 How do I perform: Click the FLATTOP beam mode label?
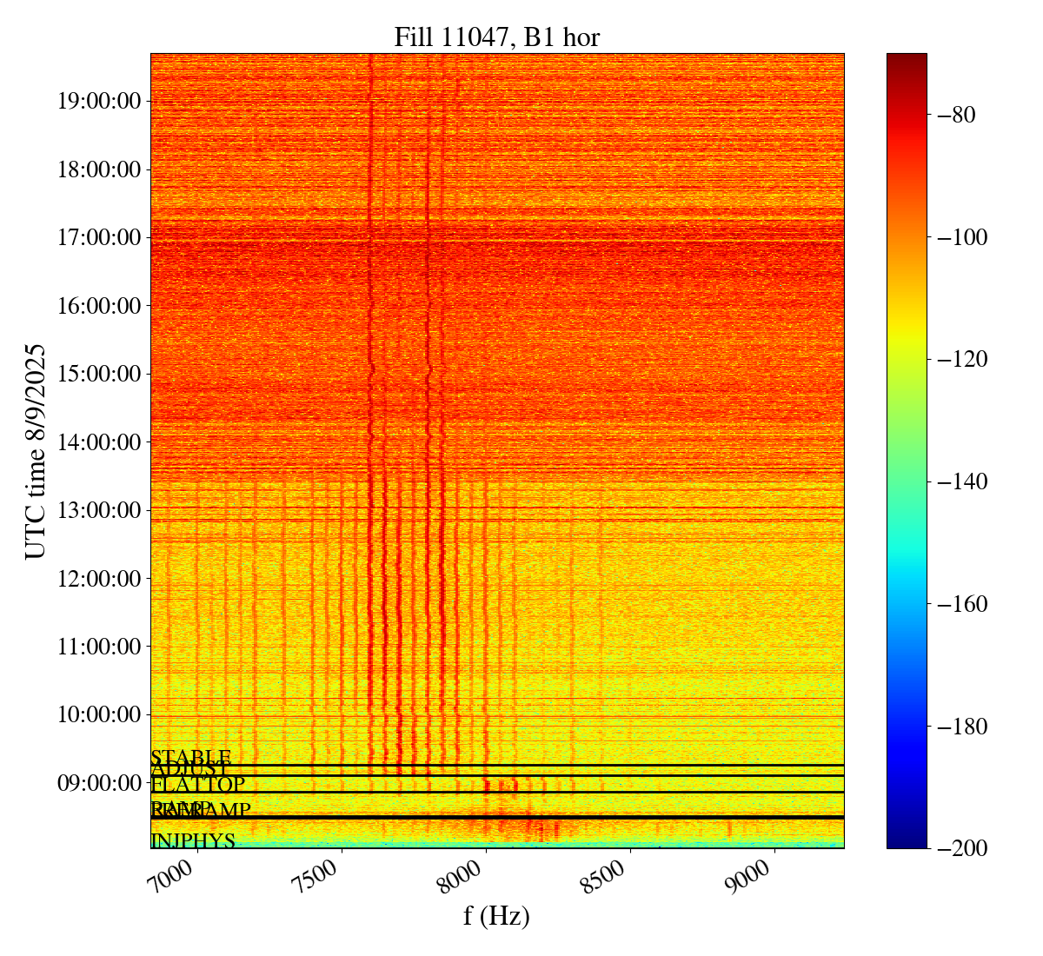coord(198,785)
